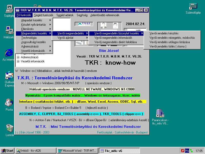
Task: Choose Vevői rendelés készítés
Action: tap(172, 33)
